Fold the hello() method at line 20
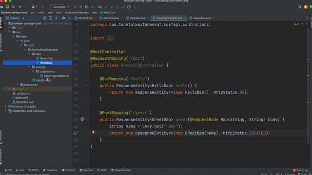 coord(88,86)
